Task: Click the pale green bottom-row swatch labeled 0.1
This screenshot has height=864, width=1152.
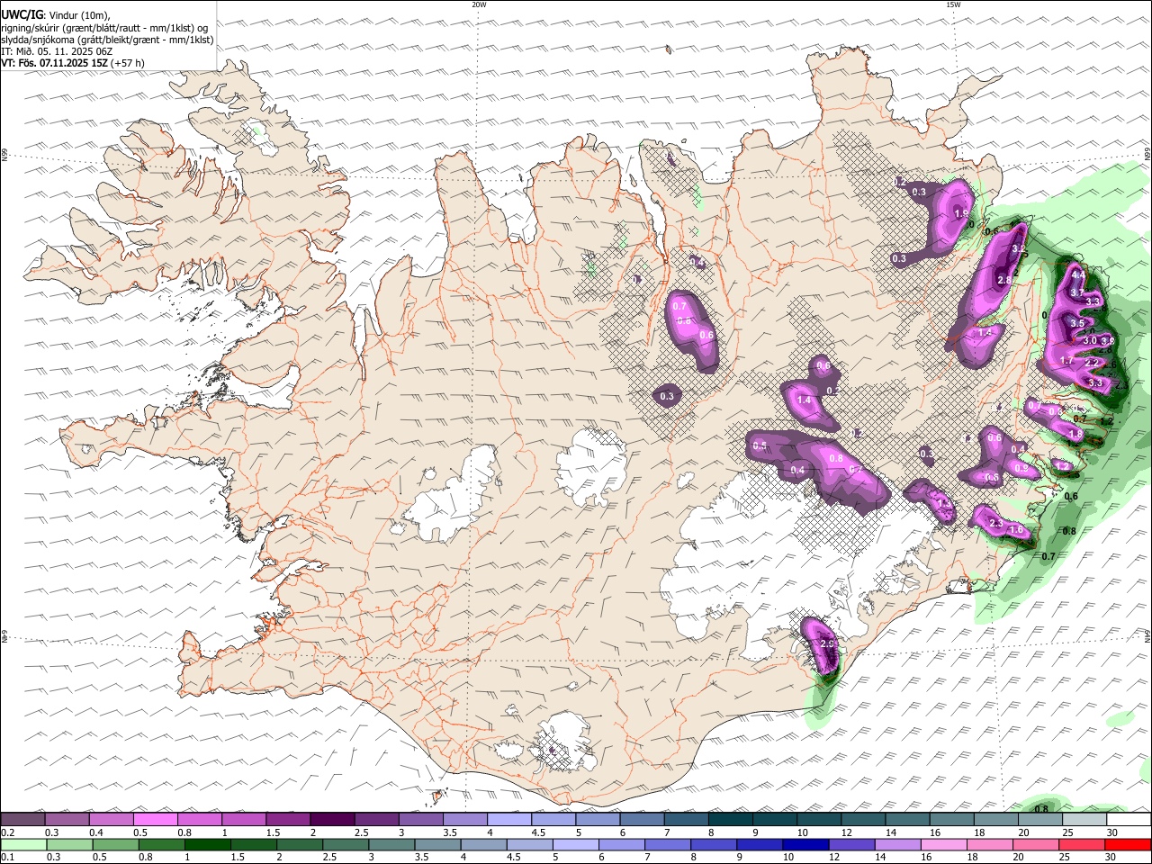Action: pyautogui.click(x=23, y=845)
